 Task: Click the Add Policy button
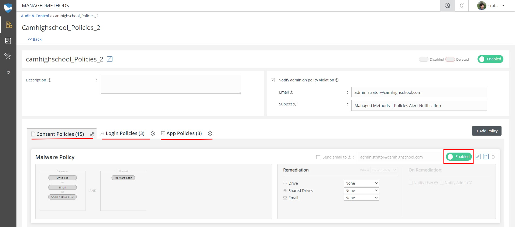(487, 131)
